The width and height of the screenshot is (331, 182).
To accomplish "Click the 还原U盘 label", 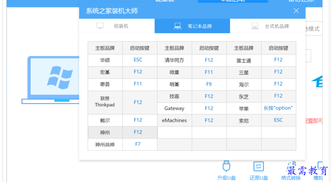I will pos(259,178).
